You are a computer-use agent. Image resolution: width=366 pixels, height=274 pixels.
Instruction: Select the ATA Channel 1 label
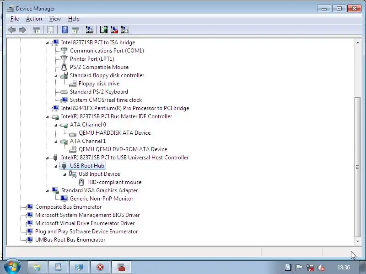point(88,141)
